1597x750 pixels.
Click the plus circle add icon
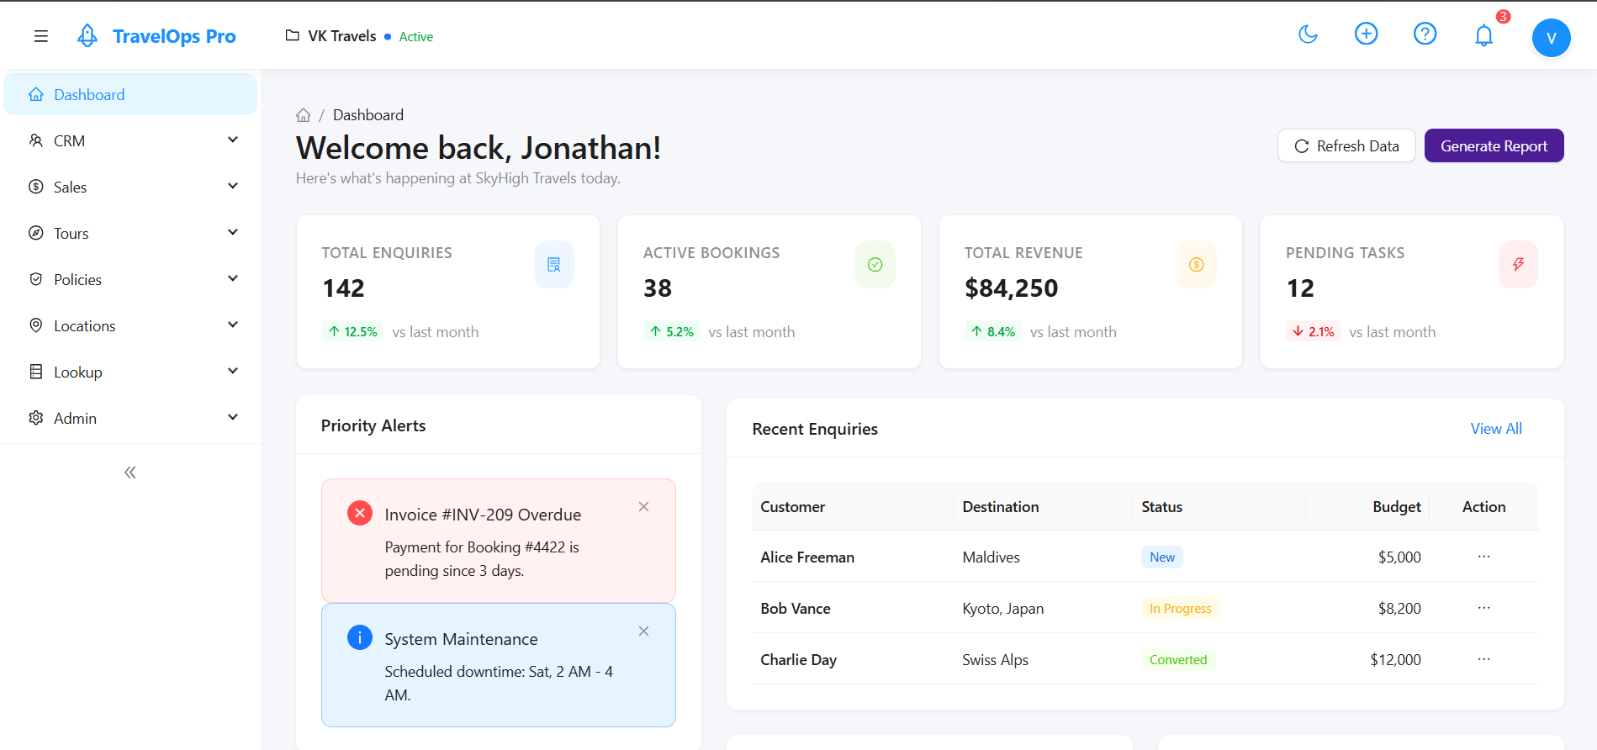[x=1367, y=34]
